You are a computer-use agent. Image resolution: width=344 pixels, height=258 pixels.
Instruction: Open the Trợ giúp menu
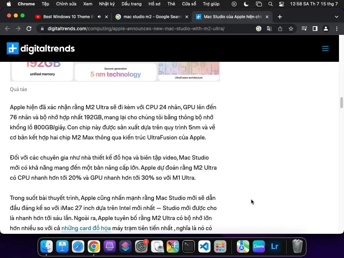tap(211, 4)
